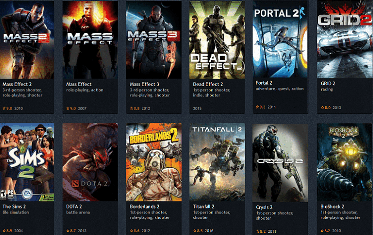Image resolution: width=373 pixels, height=235 pixels.
Task: Click the star rating icon on GRID 2
Action: coord(322,108)
